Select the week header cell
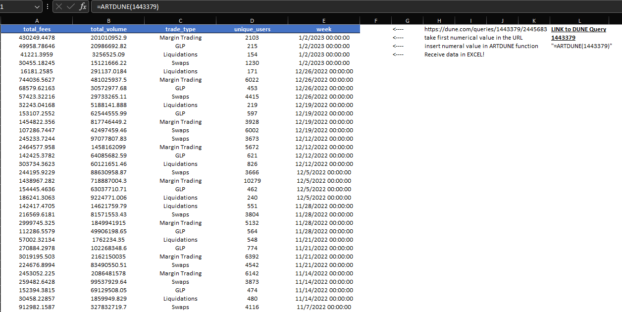622x312 pixels. [324, 29]
